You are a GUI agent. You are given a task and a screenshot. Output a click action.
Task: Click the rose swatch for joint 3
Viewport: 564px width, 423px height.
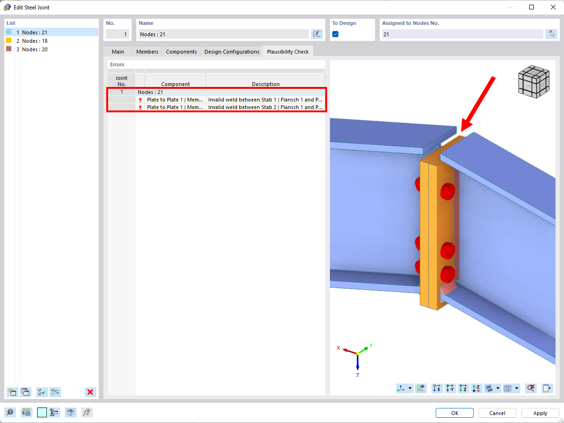8,49
